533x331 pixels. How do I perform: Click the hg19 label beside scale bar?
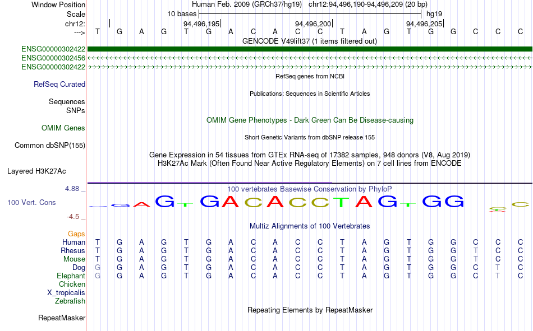[434, 14]
